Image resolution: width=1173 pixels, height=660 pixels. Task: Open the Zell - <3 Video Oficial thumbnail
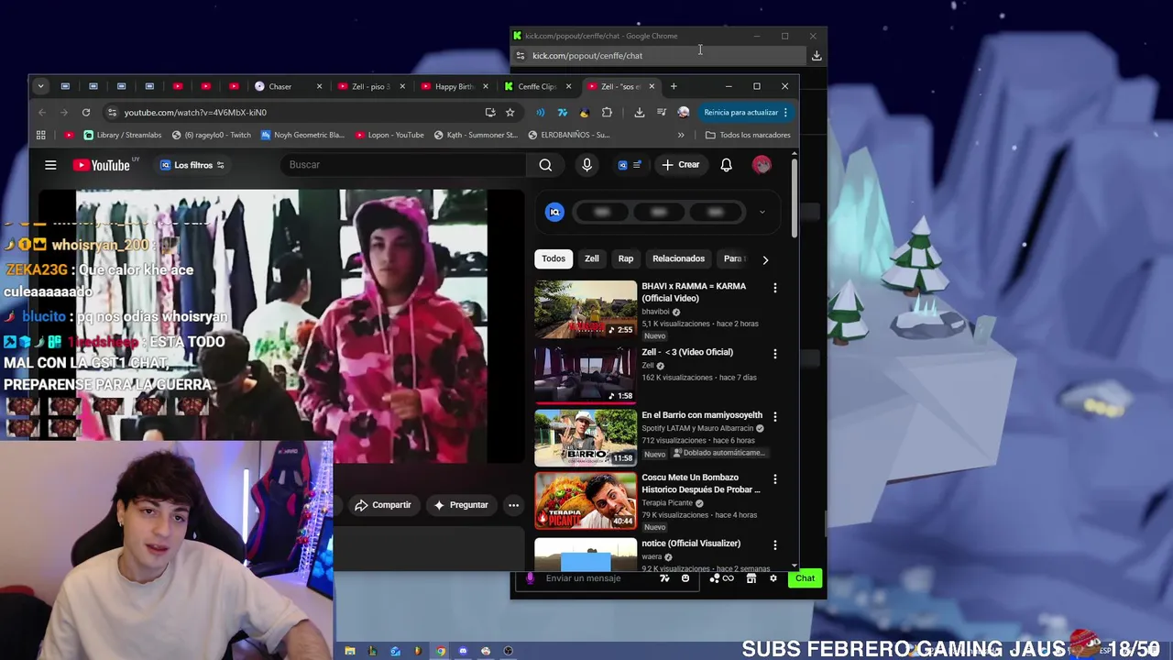(x=586, y=375)
